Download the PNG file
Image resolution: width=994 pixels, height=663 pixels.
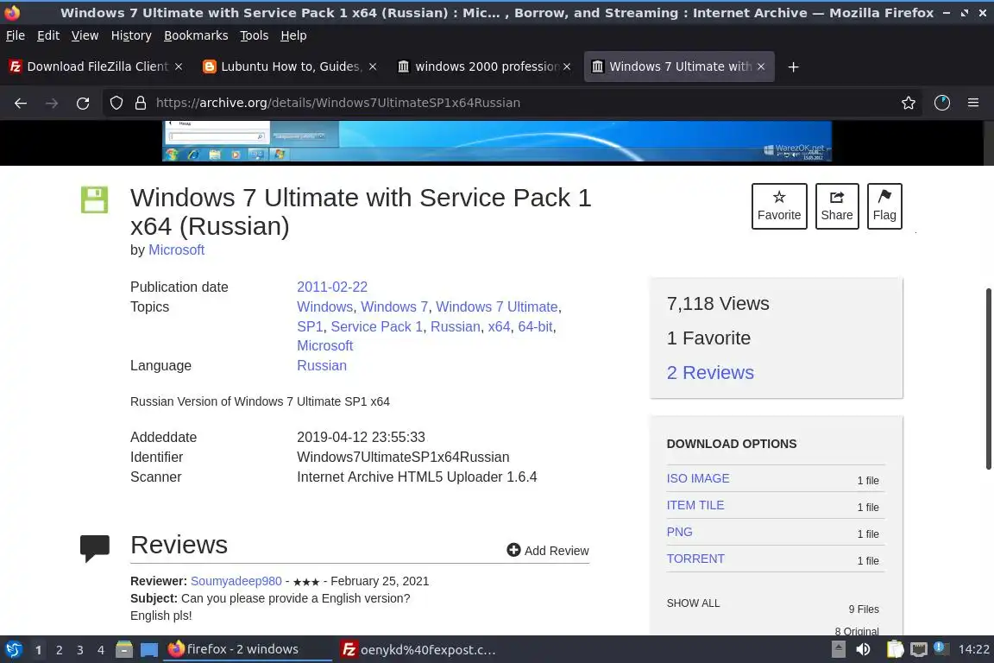pos(679,532)
